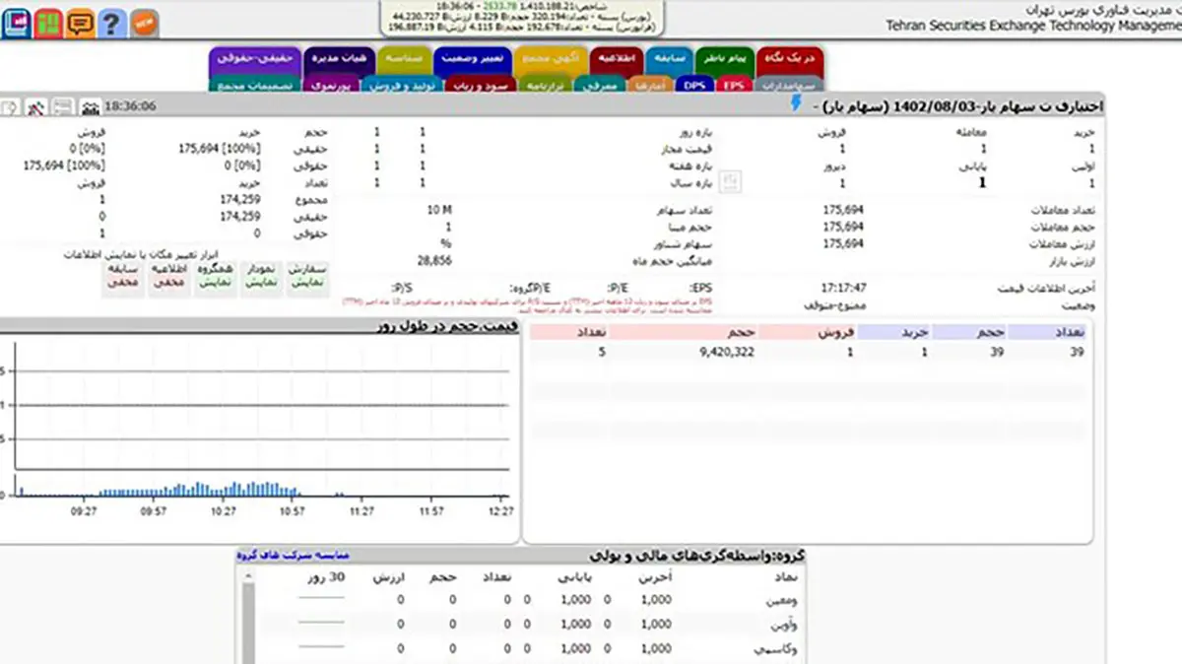The width and height of the screenshot is (1182, 664).
Task: Click the orange NEW badge icon
Action: [144, 22]
